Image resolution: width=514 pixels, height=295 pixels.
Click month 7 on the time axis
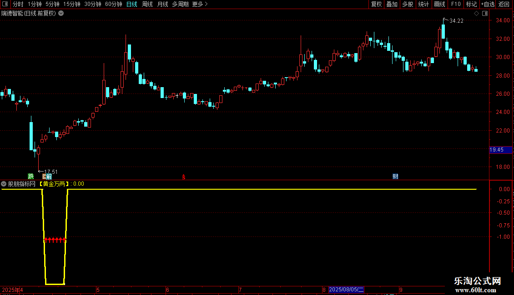tap(240, 290)
